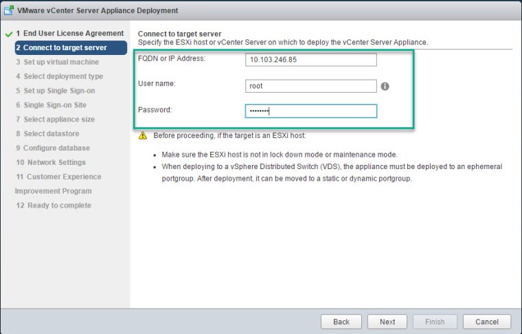Click the FQDN or IP Address field

coord(311,60)
